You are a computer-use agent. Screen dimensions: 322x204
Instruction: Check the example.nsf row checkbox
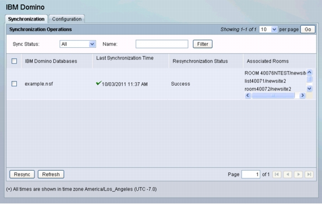[14, 84]
